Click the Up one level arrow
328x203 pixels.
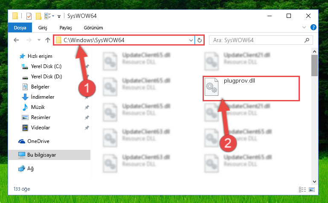click(48, 40)
